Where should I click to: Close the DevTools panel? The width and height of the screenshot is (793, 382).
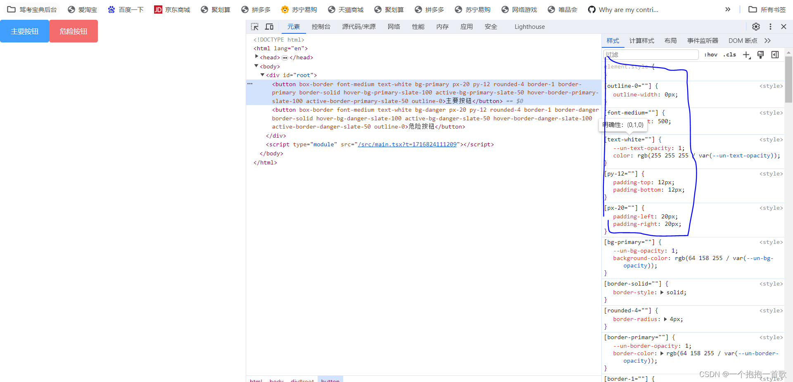pos(784,26)
